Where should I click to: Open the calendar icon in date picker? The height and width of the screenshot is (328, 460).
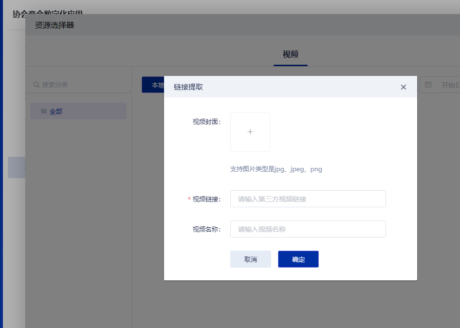point(428,85)
